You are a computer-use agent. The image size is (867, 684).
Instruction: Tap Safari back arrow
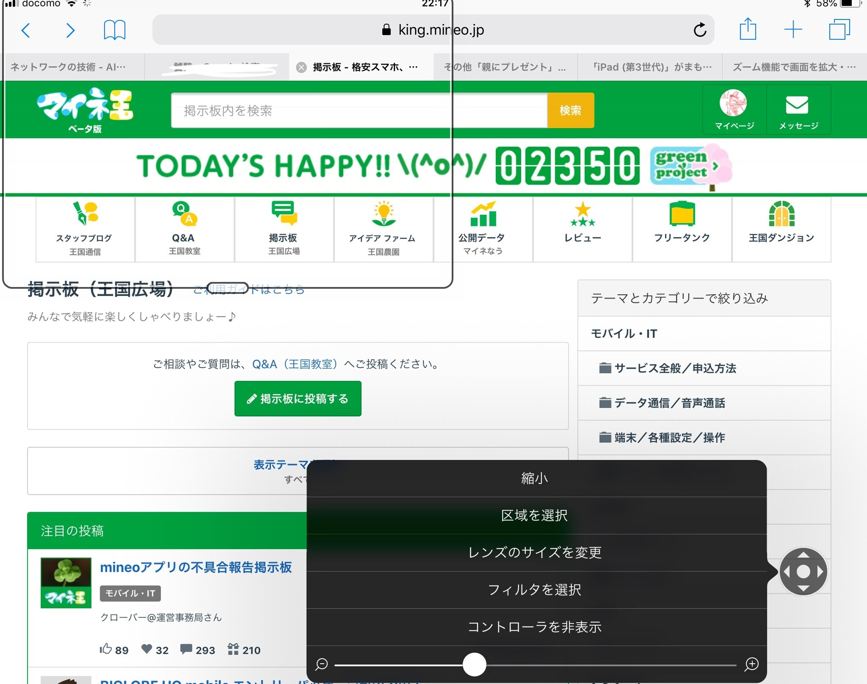(x=26, y=30)
